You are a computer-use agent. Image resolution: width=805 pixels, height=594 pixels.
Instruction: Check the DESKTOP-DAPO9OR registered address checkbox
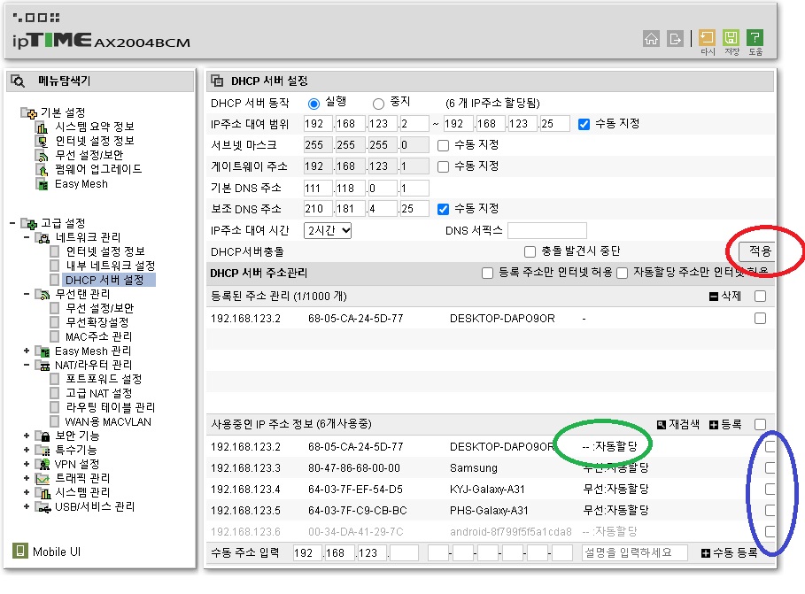(x=761, y=319)
